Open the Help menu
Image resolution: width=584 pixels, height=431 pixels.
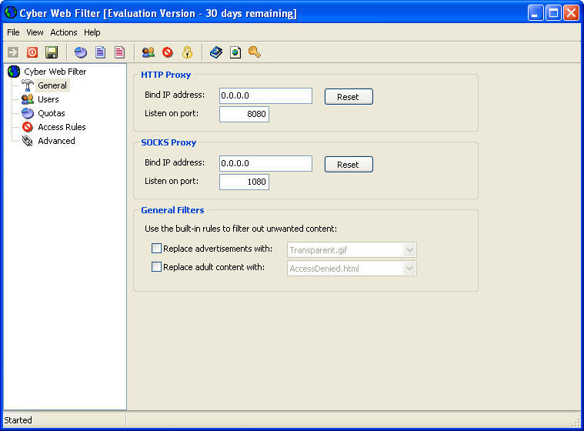[92, 32]
